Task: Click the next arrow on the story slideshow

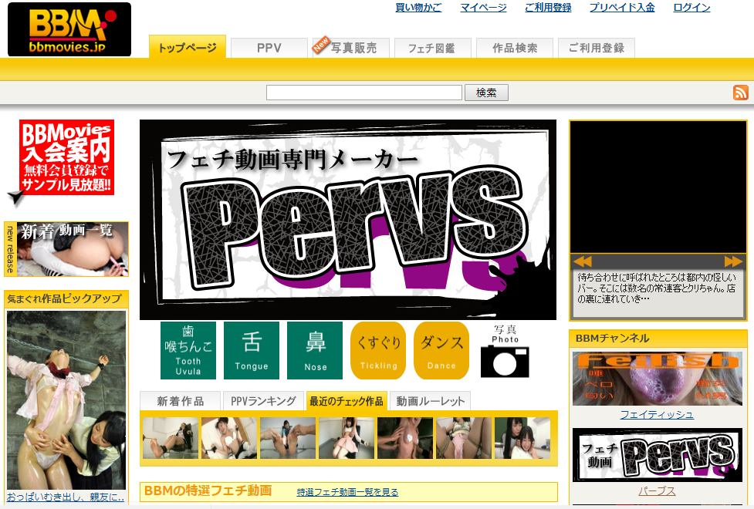Action: click(x=733, y=261)
